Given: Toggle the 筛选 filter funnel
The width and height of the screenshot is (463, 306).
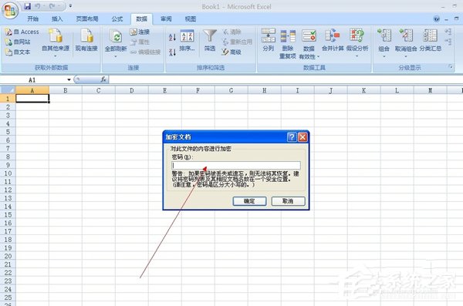Looking at the screenshot, I should click(x=210, y=40).
